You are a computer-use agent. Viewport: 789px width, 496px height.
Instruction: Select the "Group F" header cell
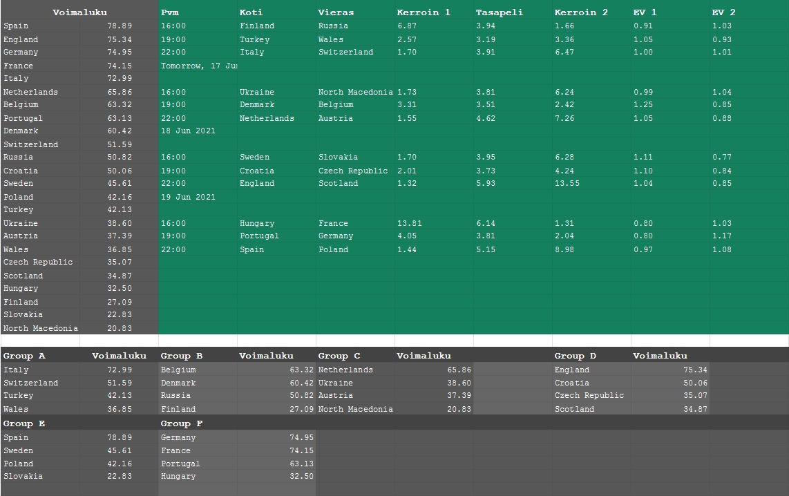click(182, 424)
